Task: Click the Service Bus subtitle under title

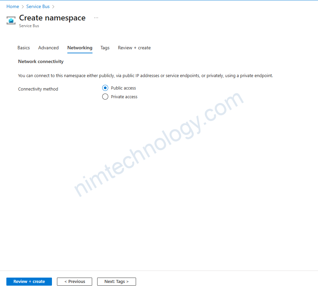Action: click(29, 26)
